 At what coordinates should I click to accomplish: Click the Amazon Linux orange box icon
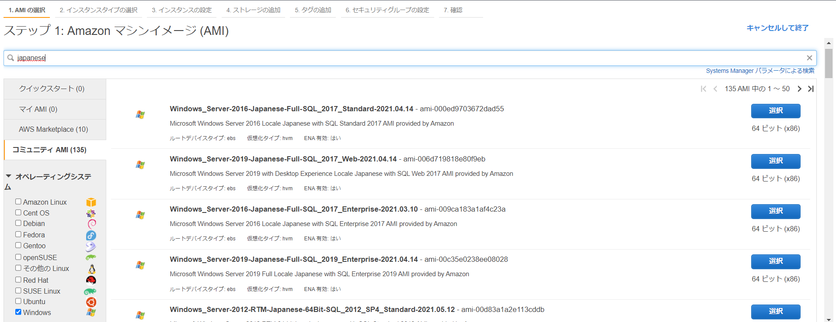click(91, 202)
